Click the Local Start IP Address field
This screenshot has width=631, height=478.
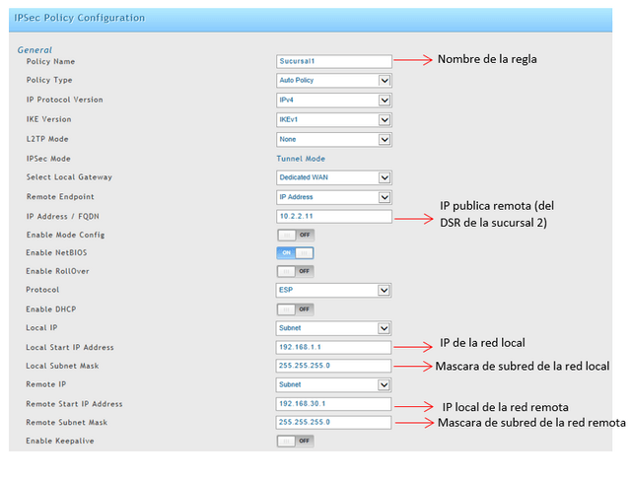[x=333, y=347]
